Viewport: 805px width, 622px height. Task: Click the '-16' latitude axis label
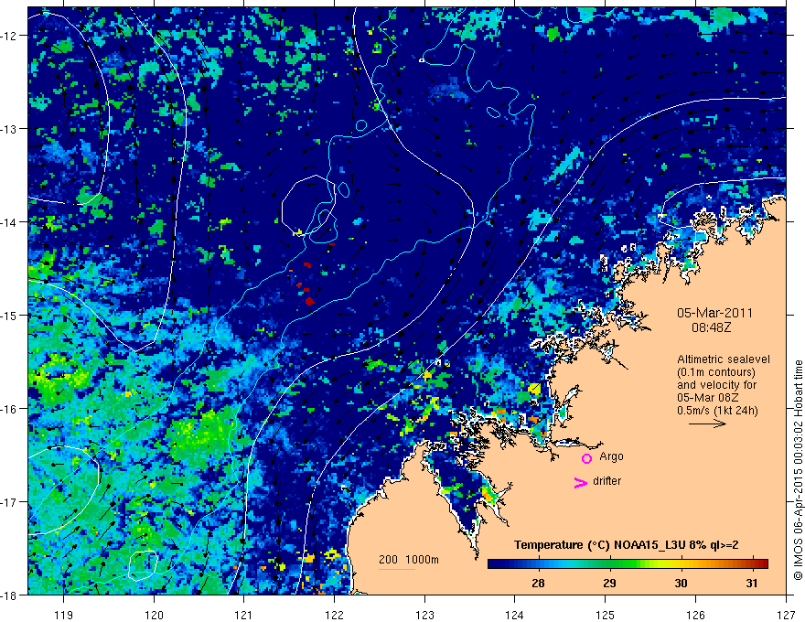(x=10, y=409)
